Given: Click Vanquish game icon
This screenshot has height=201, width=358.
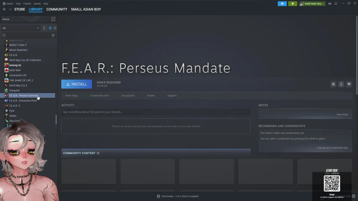Looking at the screenshot, I should click(6, 90).
